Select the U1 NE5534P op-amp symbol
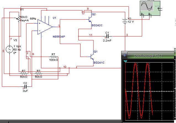The width and height of the screenshot is (176, 123). coord(45,27)
